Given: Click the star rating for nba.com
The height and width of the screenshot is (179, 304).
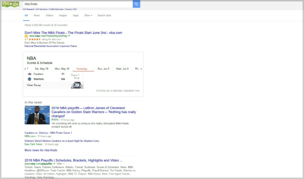Looking at the screenshot, I should coord(35,39).
